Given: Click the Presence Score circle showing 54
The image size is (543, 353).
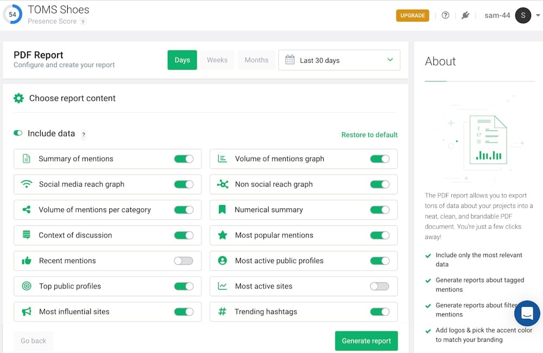Looking at the screenshot, I should point(12,14).
